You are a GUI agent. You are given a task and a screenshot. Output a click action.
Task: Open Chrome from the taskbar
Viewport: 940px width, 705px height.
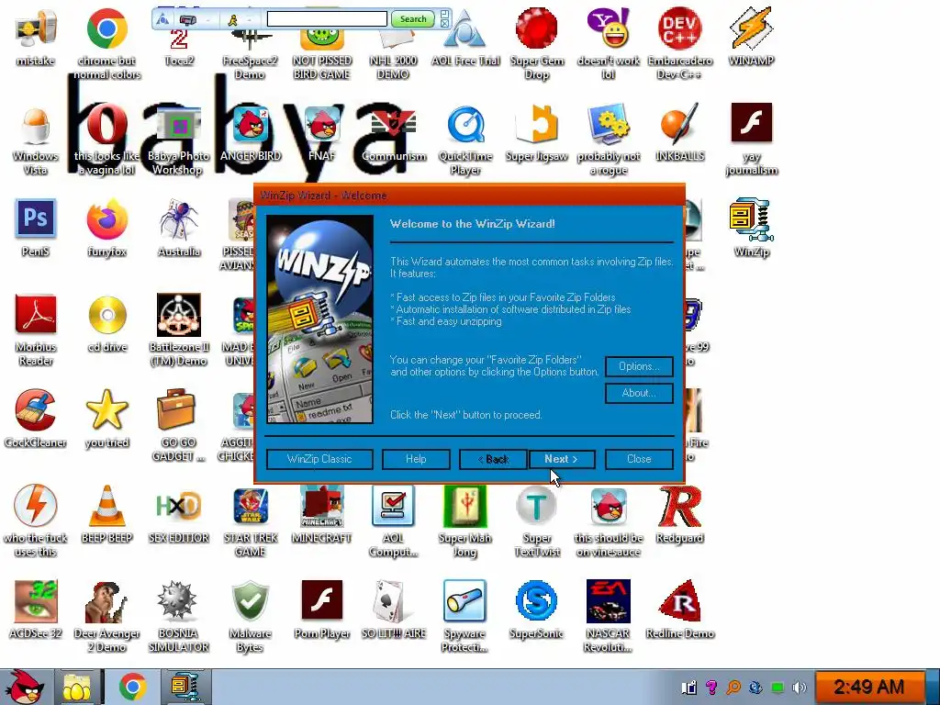point(132,687)
